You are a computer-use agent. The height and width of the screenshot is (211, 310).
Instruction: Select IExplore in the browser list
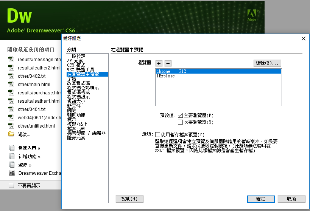(166, 76)
